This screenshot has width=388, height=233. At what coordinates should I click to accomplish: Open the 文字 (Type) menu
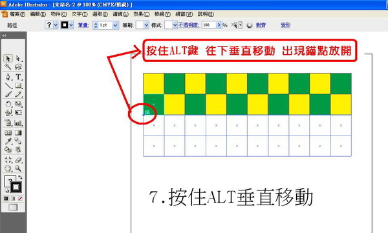pos(80,14)
